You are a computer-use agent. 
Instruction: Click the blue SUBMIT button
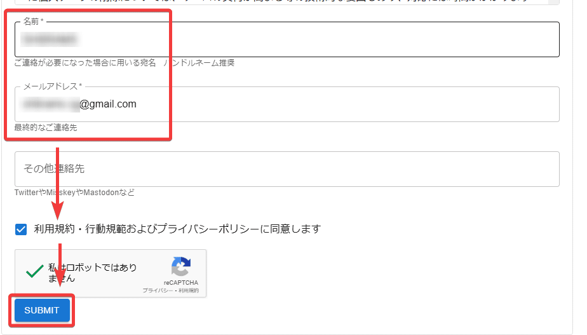coord(42,310)
